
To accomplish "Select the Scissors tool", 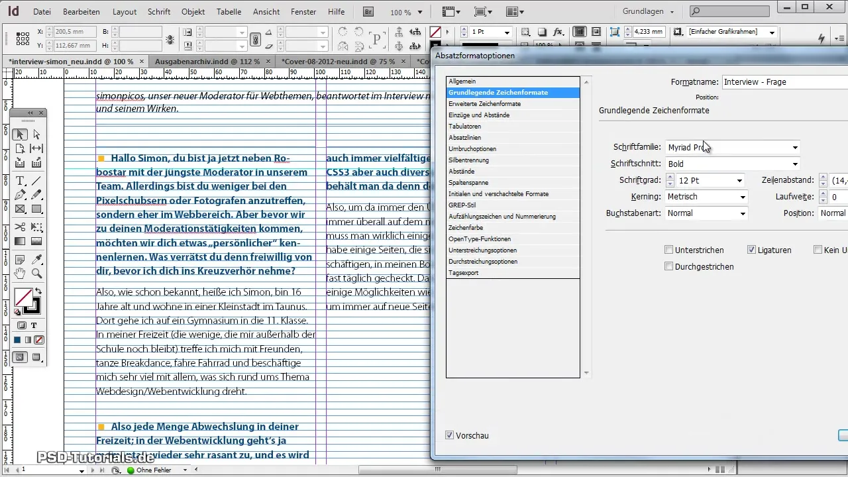I will (20, 227).
